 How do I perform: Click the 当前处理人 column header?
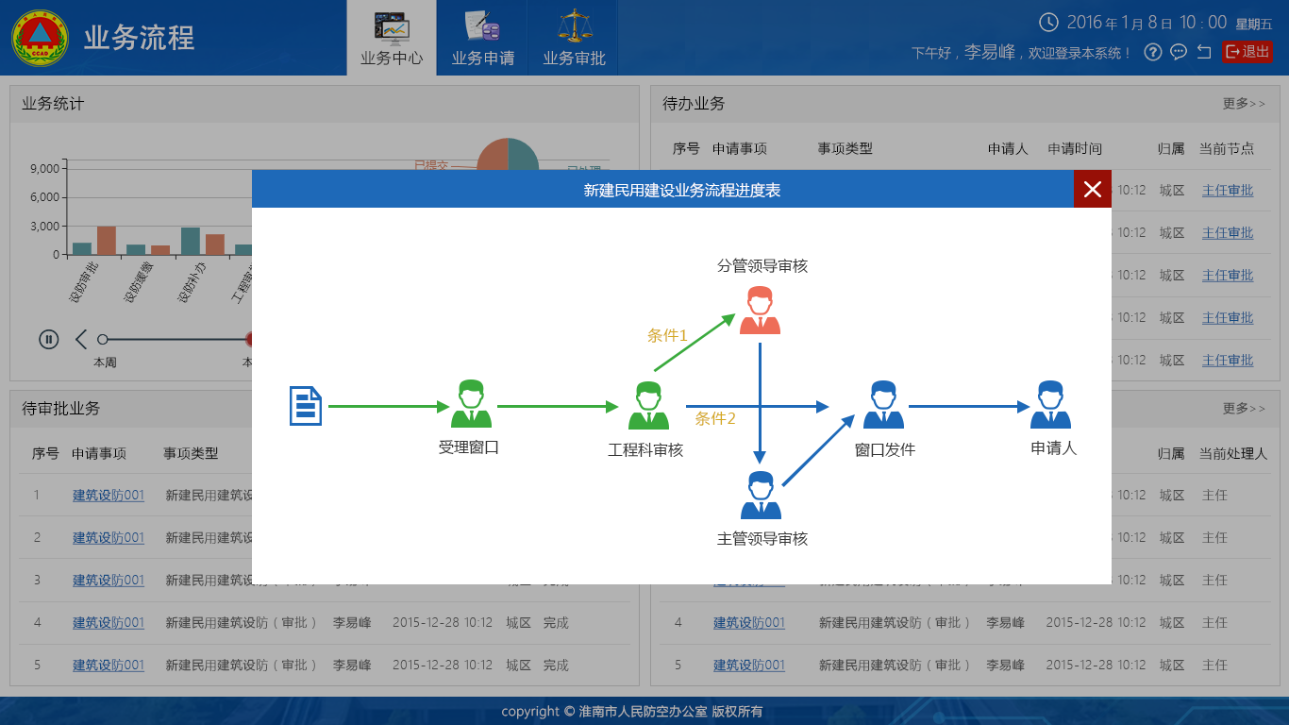pos(1232,453)
